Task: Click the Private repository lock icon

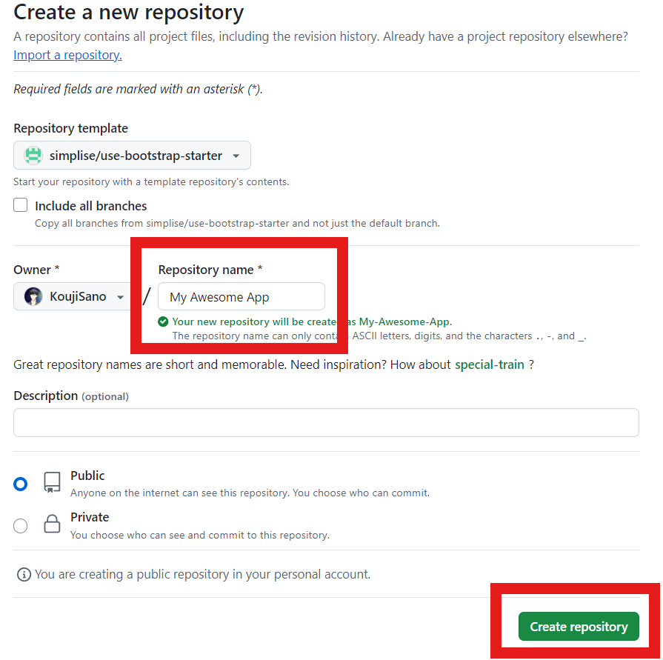Action: (51, 524)
